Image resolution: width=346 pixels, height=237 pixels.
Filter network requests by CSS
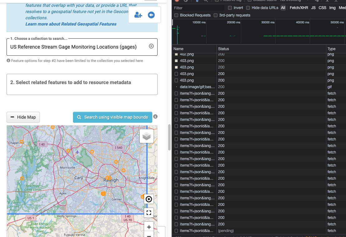pos(322,8)
